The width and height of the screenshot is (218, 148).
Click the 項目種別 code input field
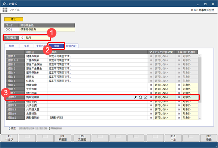tap(22, 38)
